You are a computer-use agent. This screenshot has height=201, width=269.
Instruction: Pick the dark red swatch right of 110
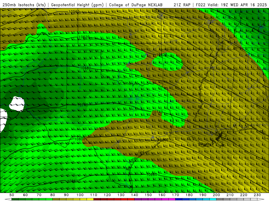tap(97, 199)
